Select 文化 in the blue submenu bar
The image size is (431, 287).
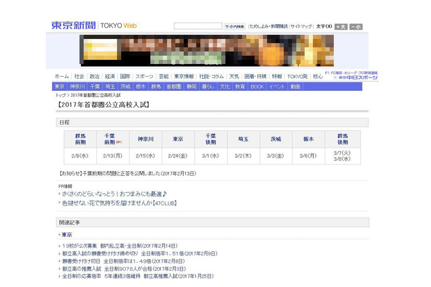224,87
